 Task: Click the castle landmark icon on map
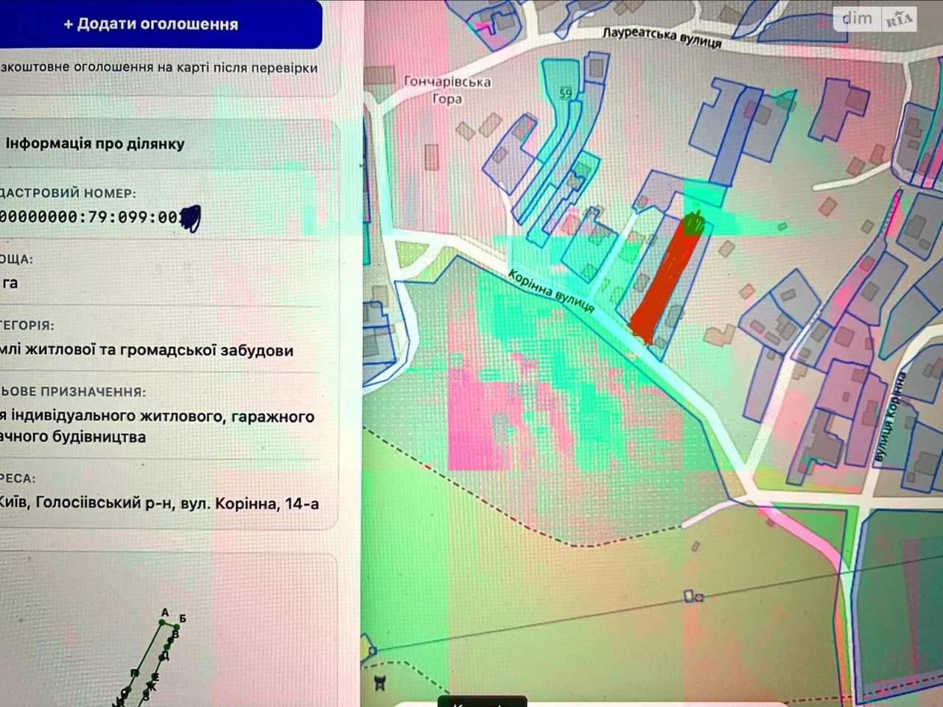(x=381, y=683)
